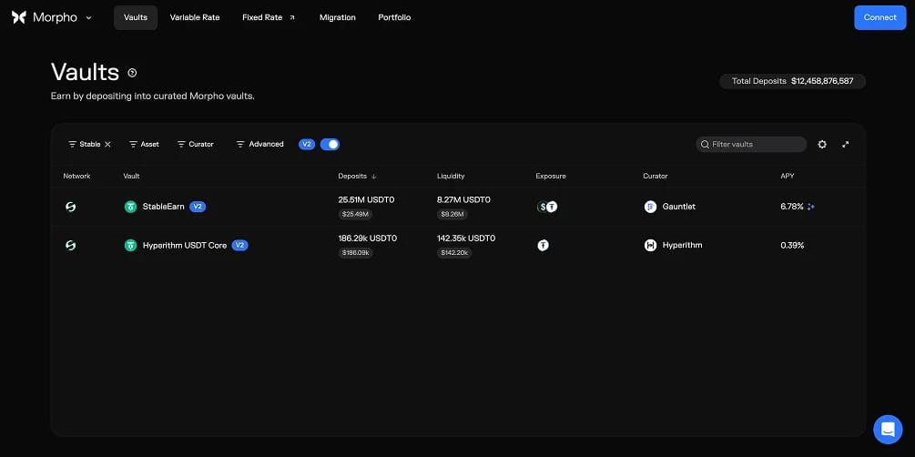
Task: Click 186.29k USDT0 deposits value
Action: [368, 239]
